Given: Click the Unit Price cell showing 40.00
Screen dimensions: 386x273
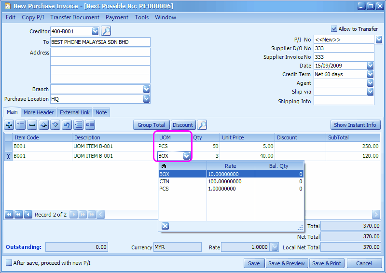Looking at the screenshot, I should [x=247, y=156].
